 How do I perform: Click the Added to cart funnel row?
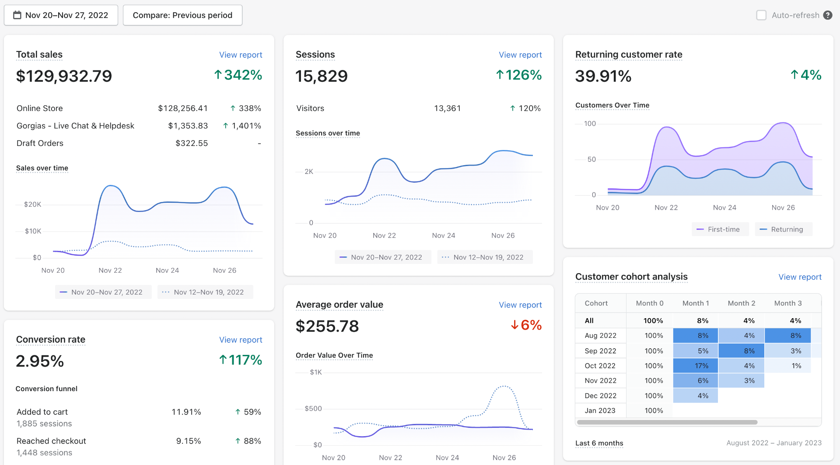[x=139, y=417]
